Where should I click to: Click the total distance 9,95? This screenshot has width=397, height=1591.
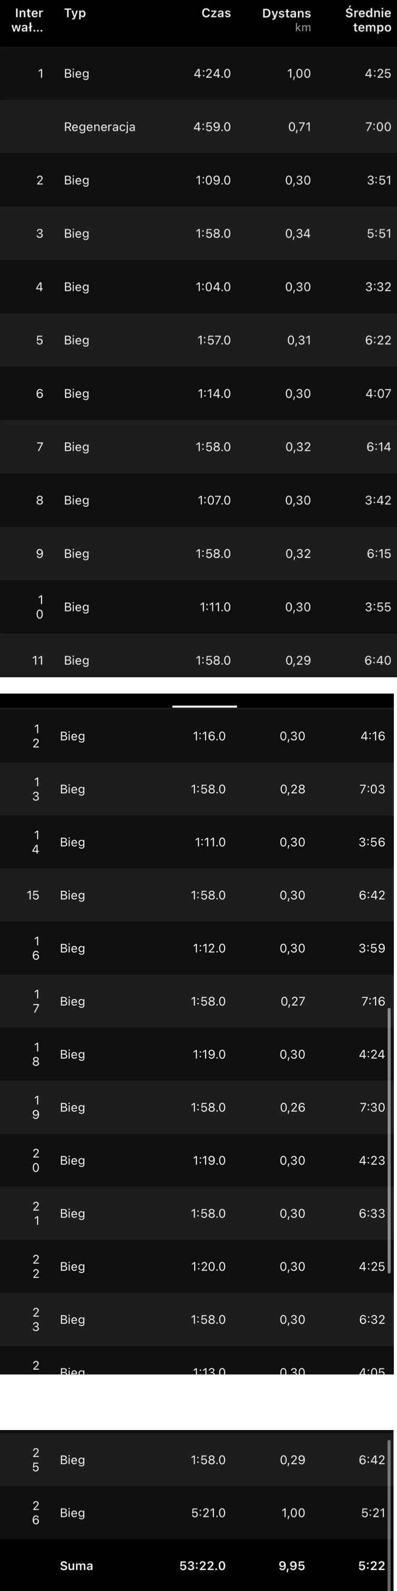(x=292, y=1566)
